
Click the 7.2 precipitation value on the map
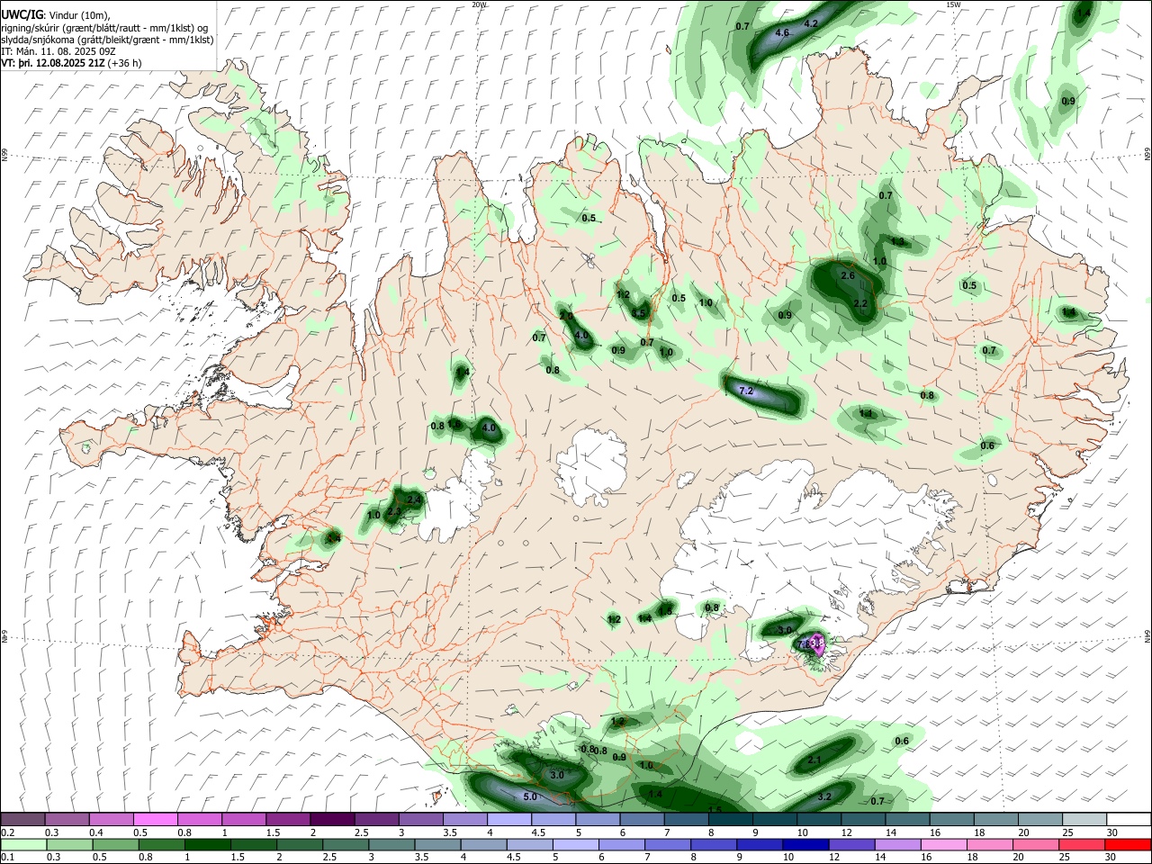(745, 391)
